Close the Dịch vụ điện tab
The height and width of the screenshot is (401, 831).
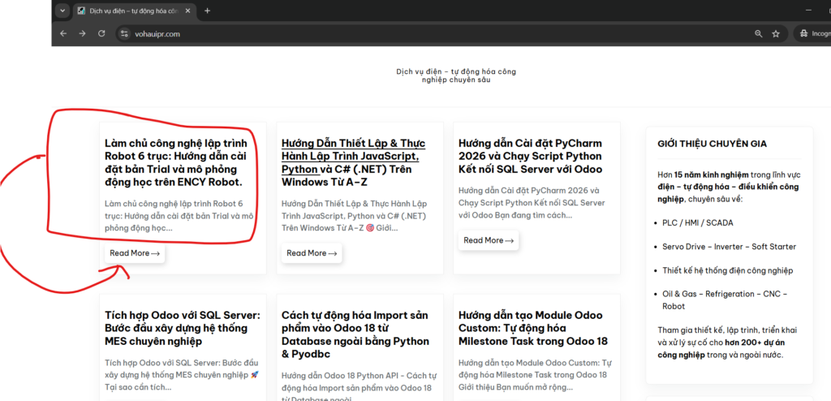pos(189,11)
